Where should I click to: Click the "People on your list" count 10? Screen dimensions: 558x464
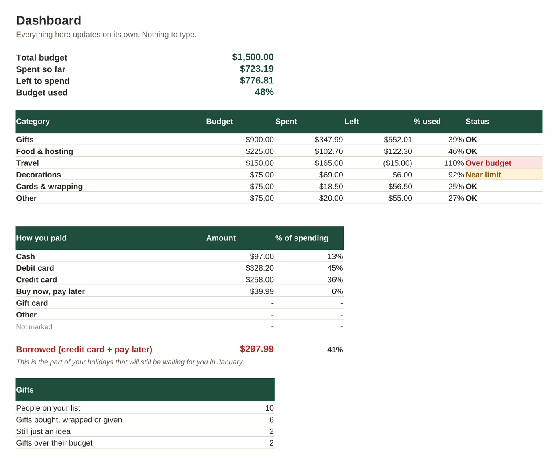point(269,408)
